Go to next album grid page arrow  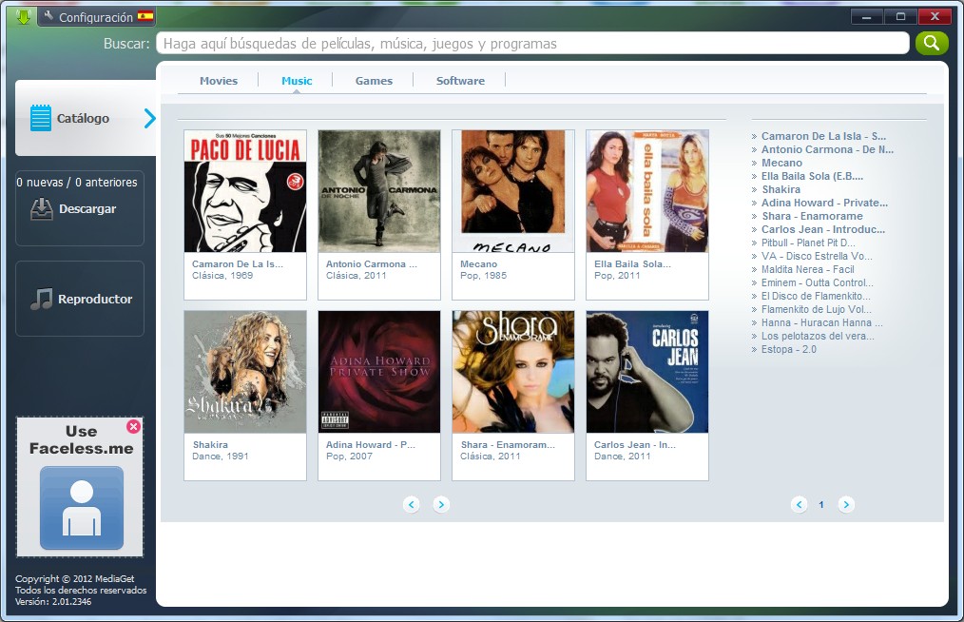[x=441, y=504]
